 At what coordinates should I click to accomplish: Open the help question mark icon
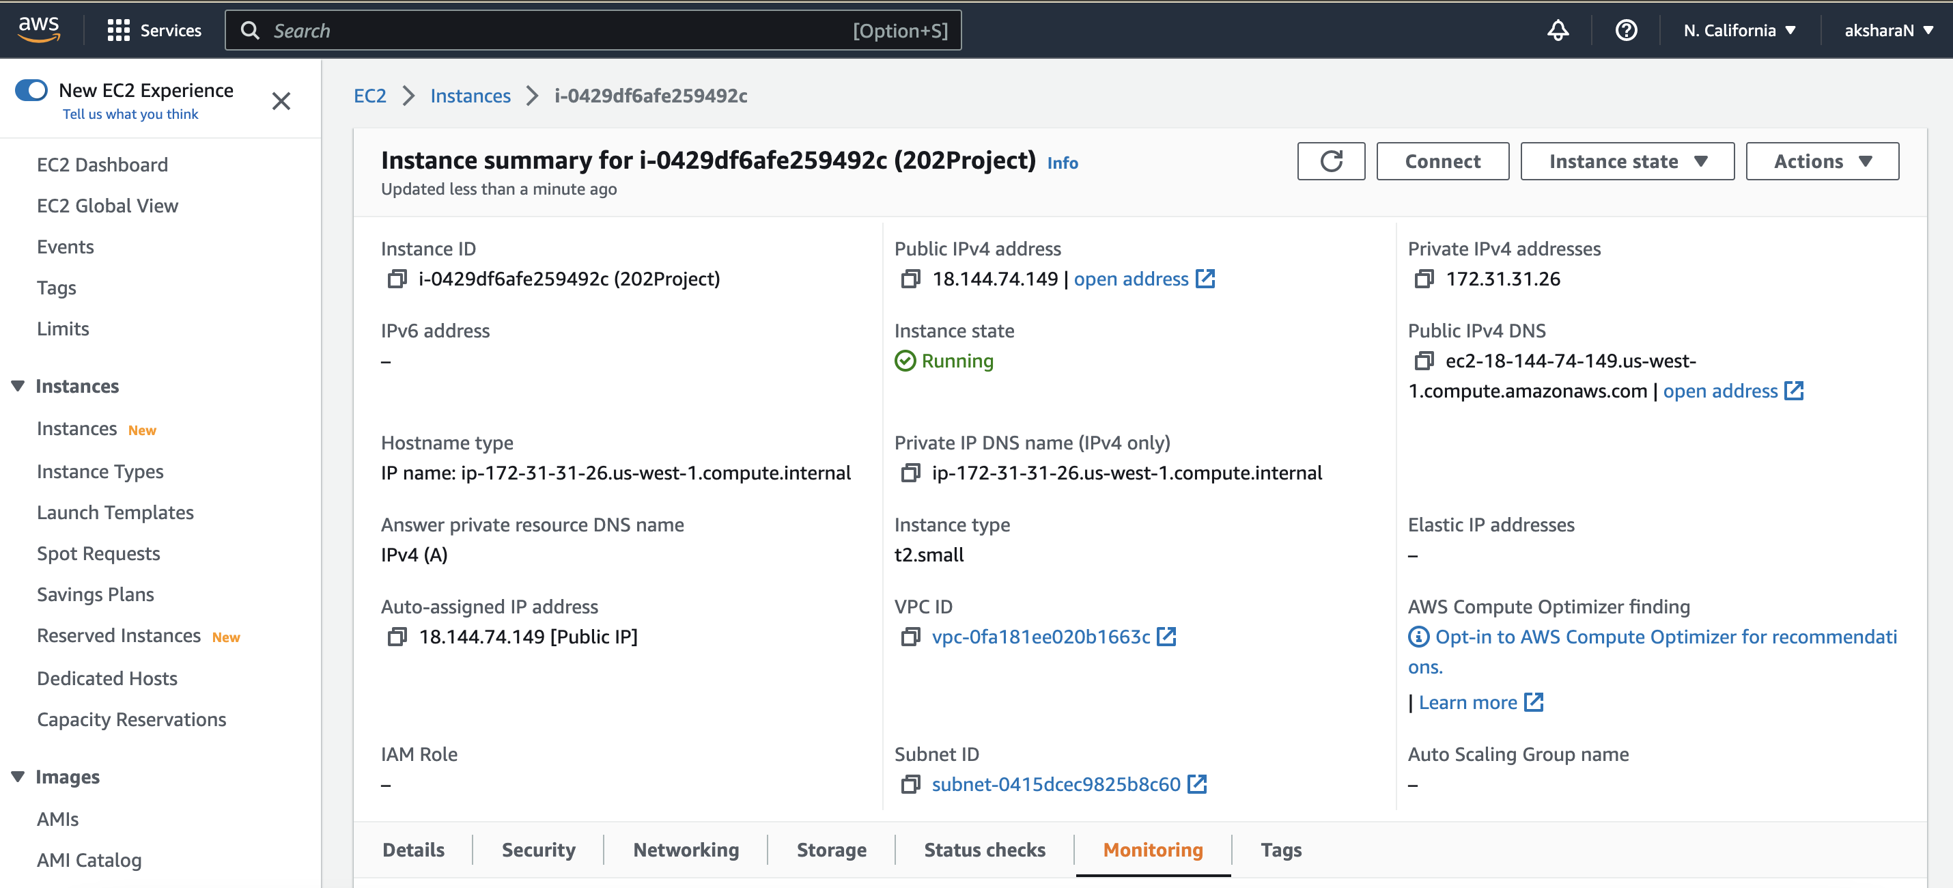(1626, 30)
